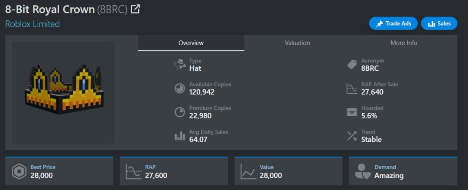Click the Trend shuffle arrows icon
Viewport: 468px width, 190px height.
(352, 136)
